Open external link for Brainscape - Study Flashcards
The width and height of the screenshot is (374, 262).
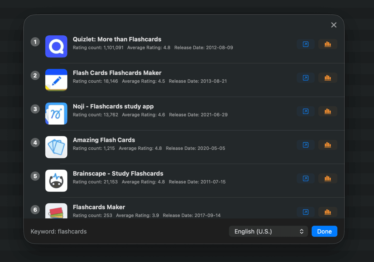305,178
